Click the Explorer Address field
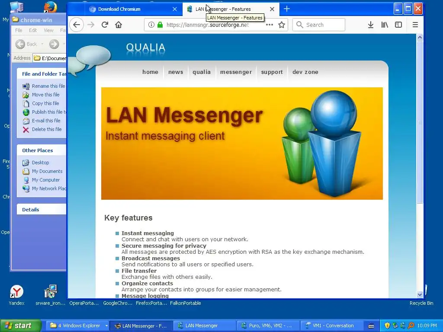This screenshot has height=332, width=443. click(x=49, y=58)
